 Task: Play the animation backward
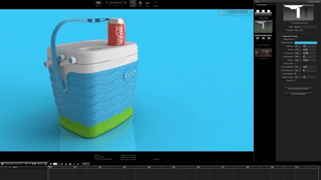[x=33, y=163]
